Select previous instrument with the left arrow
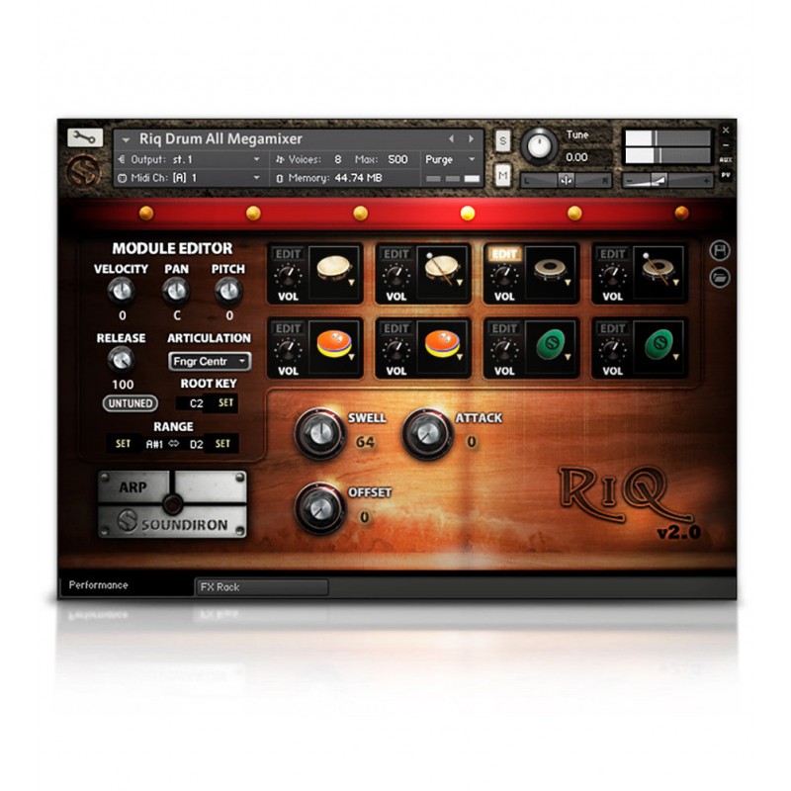The width and height of the screenshot is (791, 791). coord(452,139)
